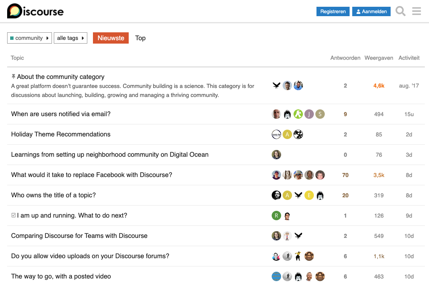Click the user icon in the Aanmelden button
The height and width of the screenshot is (286, 429).
[358, 12]
